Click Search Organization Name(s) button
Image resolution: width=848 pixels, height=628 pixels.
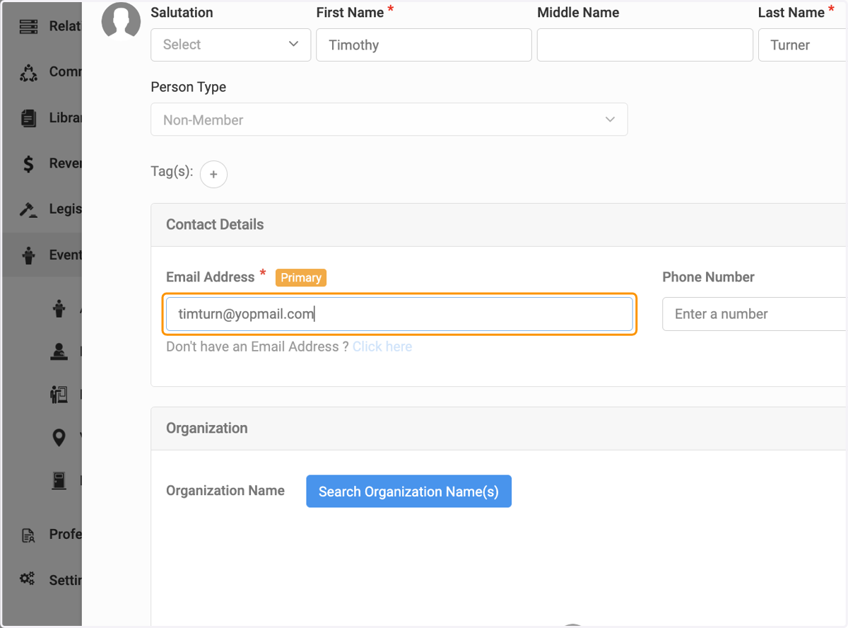click(x=408, y=492)
